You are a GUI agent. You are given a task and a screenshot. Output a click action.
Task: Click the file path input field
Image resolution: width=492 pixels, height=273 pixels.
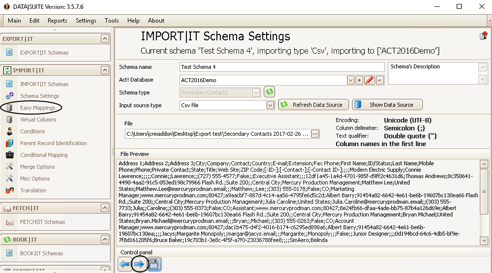click(217, 134)
